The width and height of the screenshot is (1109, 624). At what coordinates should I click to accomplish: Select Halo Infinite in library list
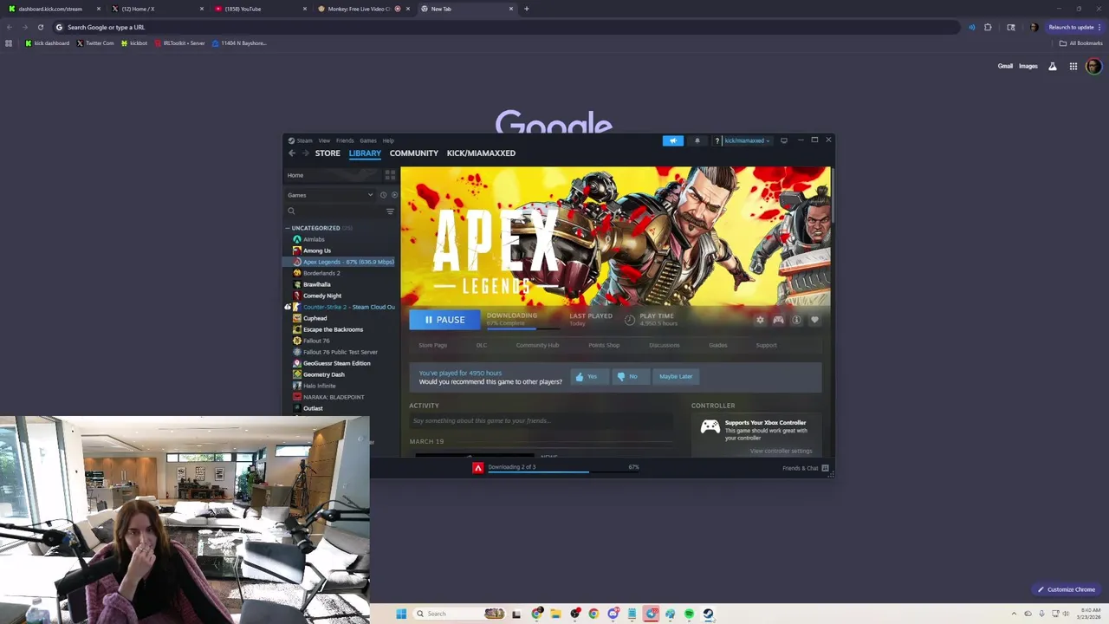319,386
